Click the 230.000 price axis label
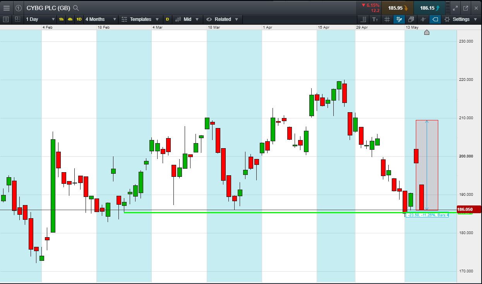 [466, 41]
